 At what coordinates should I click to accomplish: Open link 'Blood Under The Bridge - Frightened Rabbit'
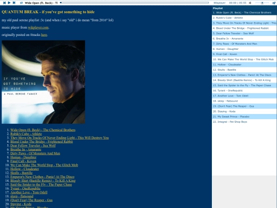[x=42, y=142]
